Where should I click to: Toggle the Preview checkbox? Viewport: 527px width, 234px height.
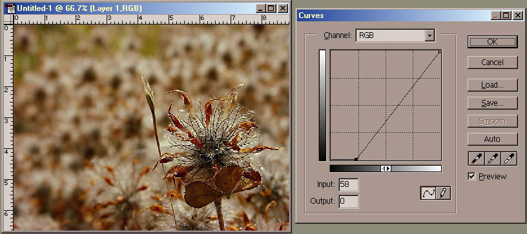click(472, 177)
